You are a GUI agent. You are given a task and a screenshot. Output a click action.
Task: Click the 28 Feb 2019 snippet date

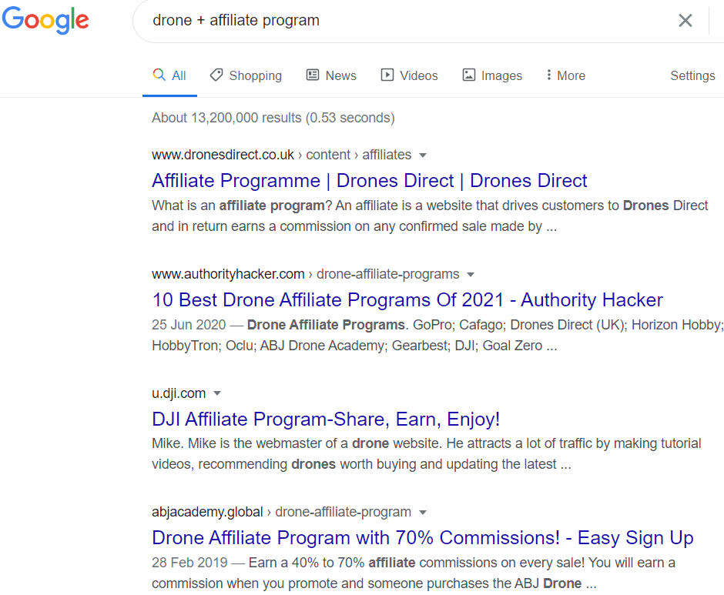point(189,563)
